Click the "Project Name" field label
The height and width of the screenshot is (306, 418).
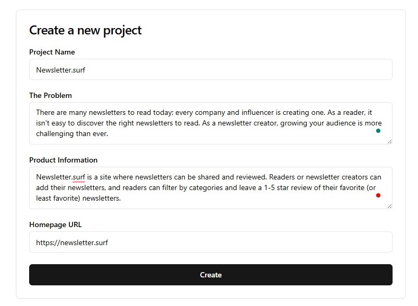click(x=52, y=52)
